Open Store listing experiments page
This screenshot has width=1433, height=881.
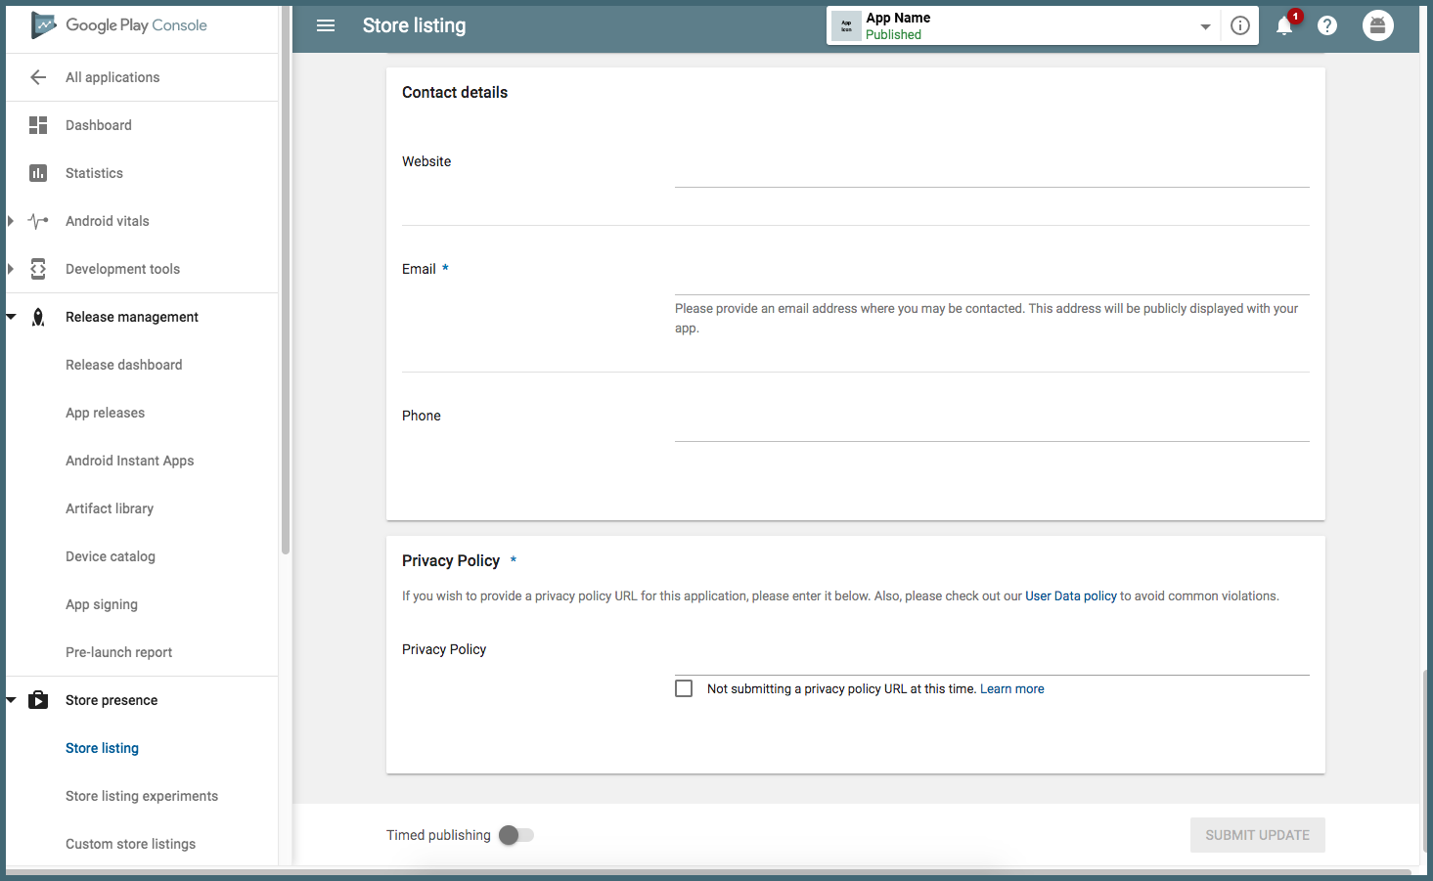(x=142, y=796)
